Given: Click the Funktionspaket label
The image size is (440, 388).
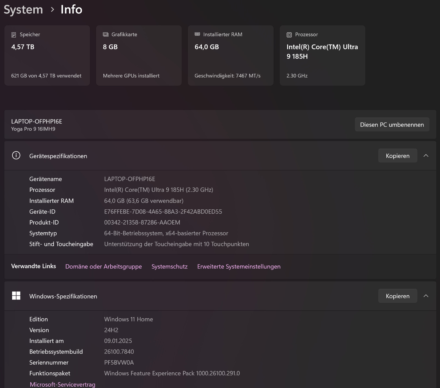Looking at the screenshot, I should click(50, 373).
